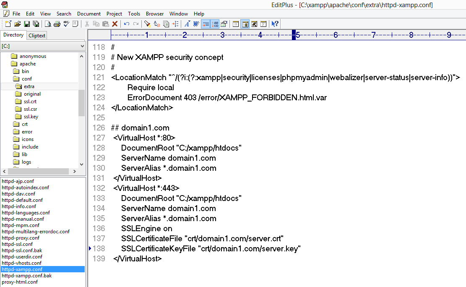Run the spell check toolbar icon
466x287 pixels.
click(x=66, y=24)
